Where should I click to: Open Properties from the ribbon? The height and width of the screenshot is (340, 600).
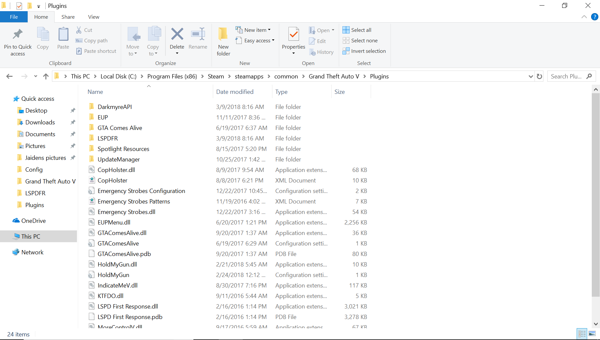293,34
